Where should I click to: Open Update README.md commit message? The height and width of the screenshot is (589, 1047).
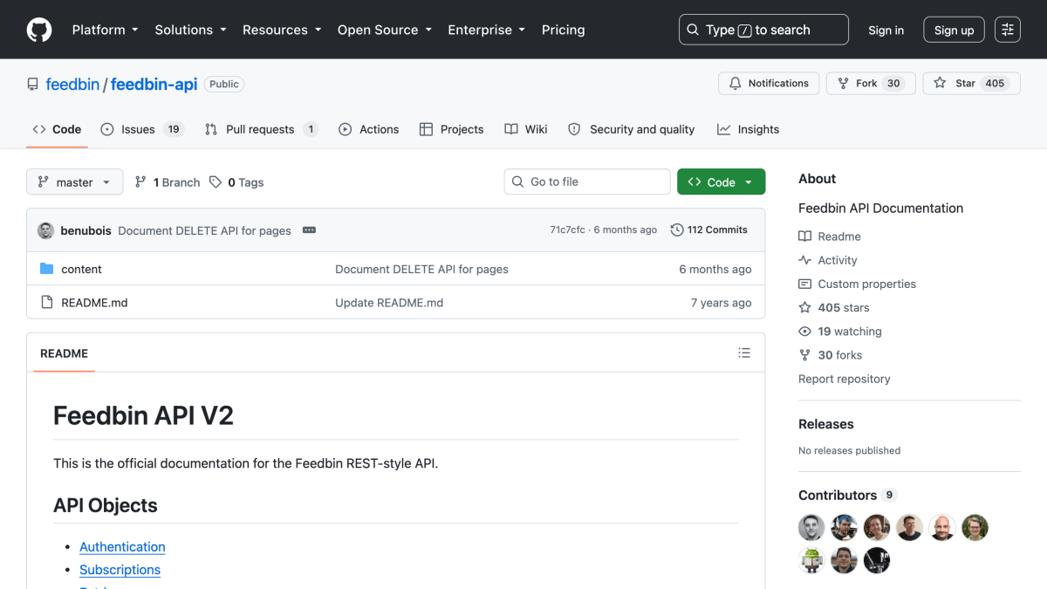tap(389, 303)
